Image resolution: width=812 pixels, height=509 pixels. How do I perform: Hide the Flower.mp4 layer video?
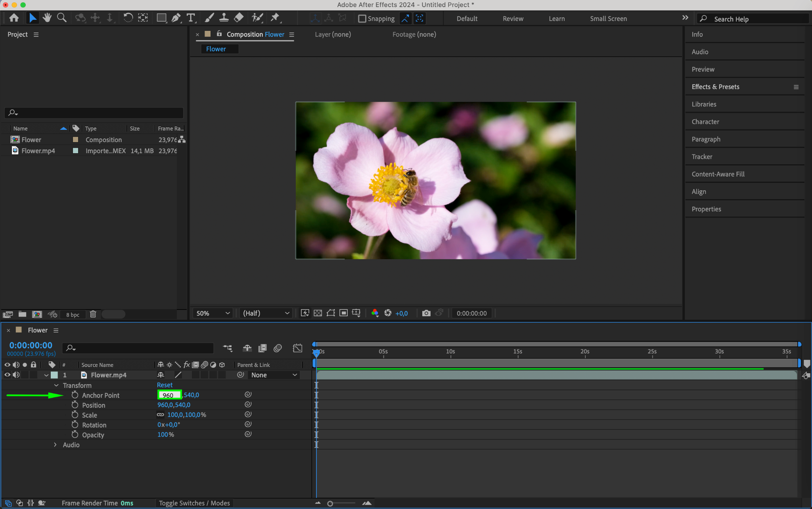point(7,375)
